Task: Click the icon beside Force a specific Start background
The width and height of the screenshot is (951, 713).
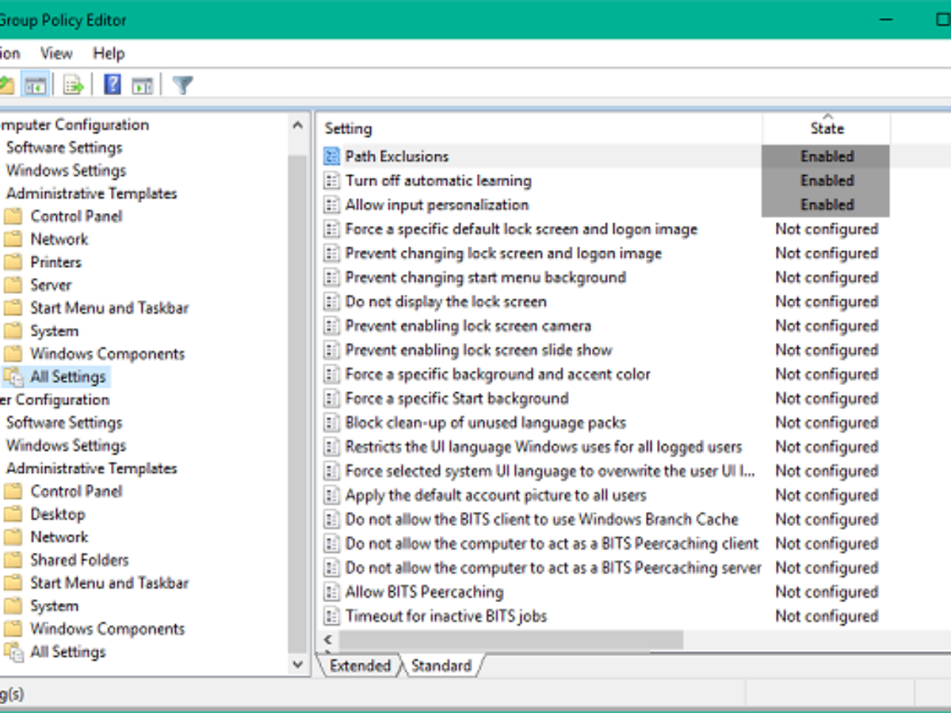Action: (331, 398)
